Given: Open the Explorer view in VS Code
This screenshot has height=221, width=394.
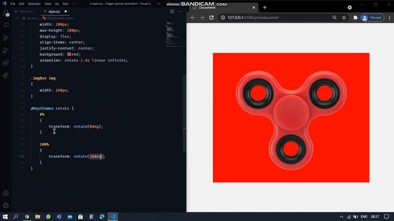Looking at the screenshot, I should (6, 14).
